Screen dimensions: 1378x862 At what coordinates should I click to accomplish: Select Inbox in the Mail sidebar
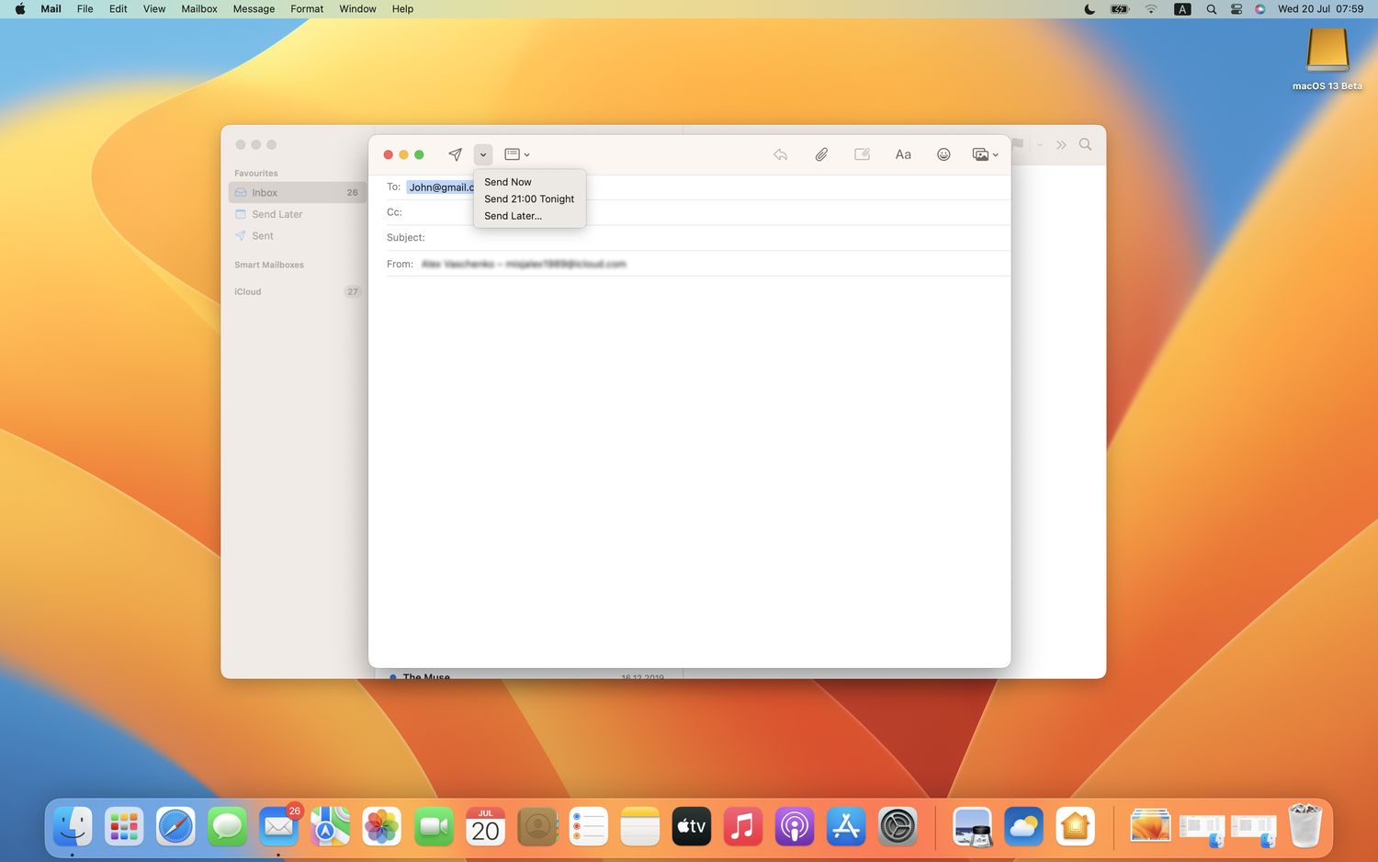click(297, 192)
